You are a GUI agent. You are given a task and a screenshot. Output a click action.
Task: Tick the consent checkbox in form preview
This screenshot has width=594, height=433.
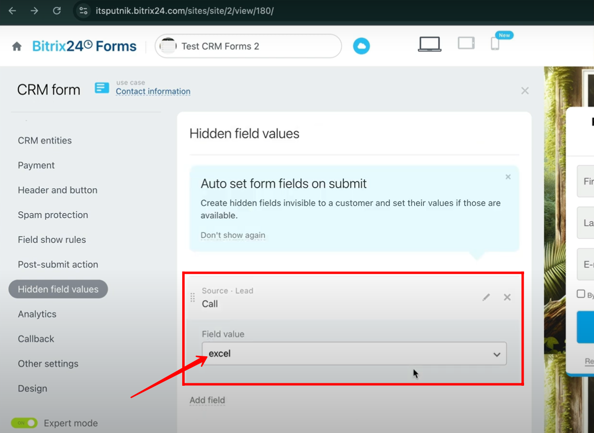tap(581, 294)
